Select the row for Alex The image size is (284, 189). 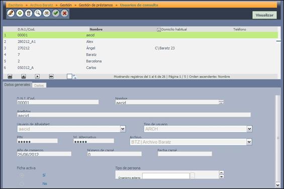140,42
